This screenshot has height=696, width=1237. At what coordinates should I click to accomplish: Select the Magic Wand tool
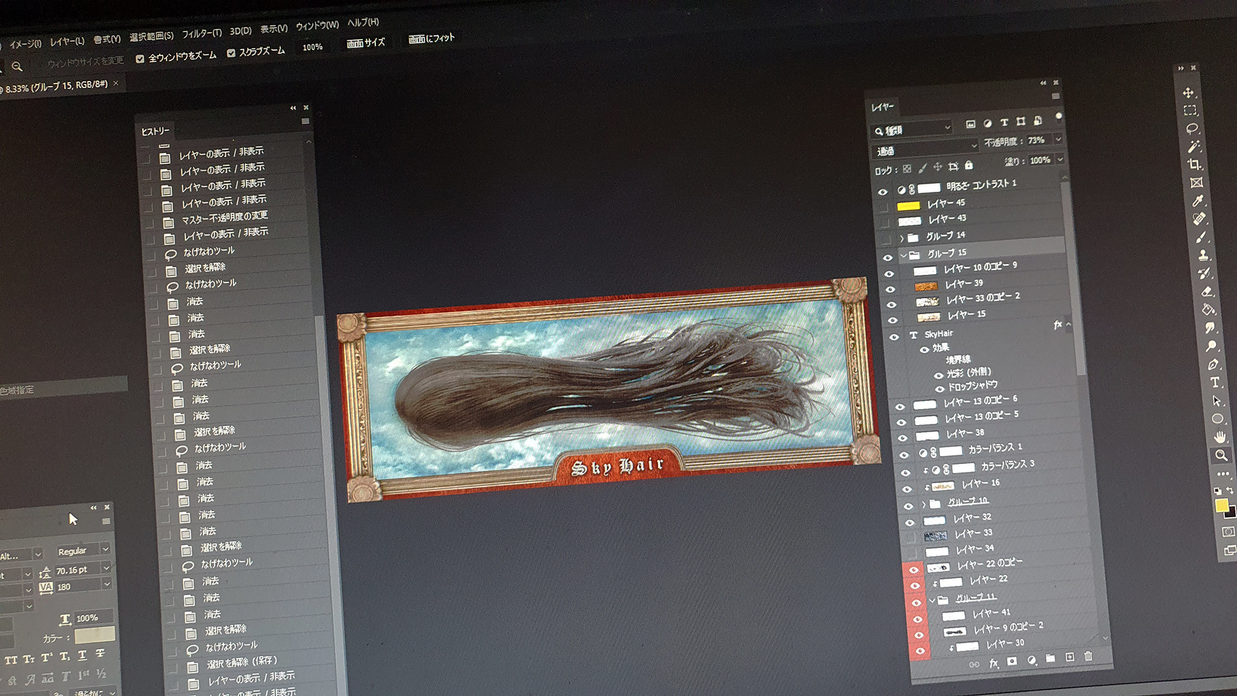[x=1194, y=147]
